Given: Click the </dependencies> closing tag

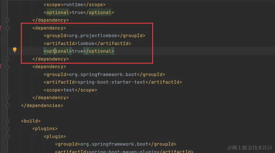Looking at the screenshot, I should pyautogui.click(x=42, y=105).
